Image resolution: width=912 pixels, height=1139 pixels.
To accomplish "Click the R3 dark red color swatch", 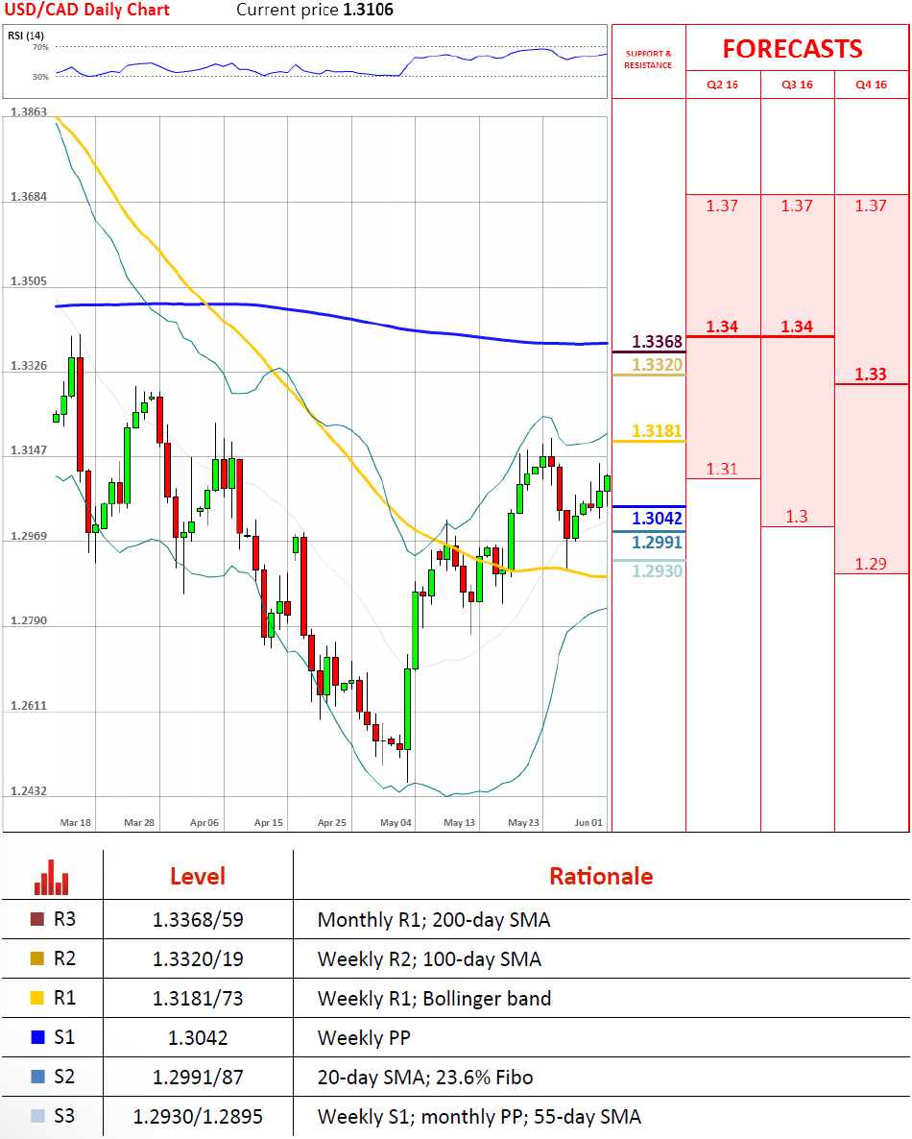I will point(37,919).
